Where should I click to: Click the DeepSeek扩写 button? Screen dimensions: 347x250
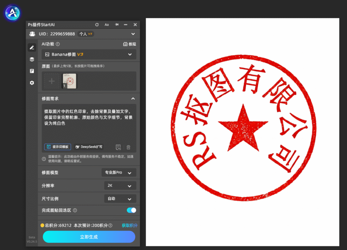(x=89, y=147)
